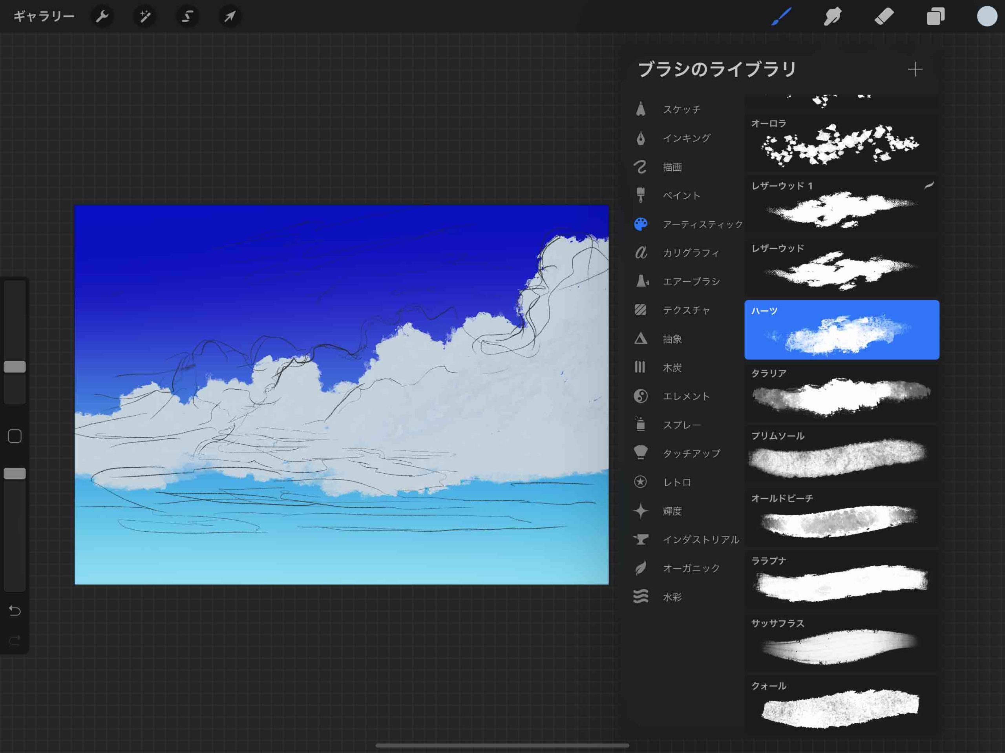Return to ギャラリー gallery
Viewport: 1005px width, 753px height.
point(44,17)
